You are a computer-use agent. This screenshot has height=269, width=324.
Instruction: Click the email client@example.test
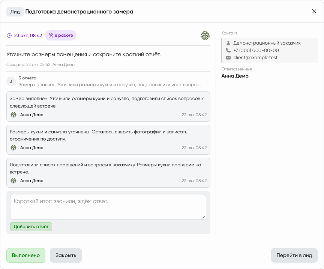[255, 58]
